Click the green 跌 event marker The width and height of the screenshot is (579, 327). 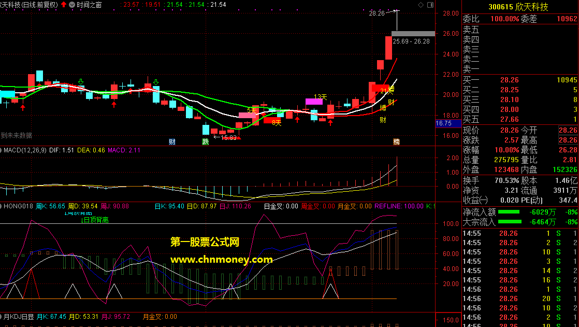[206, 141]
